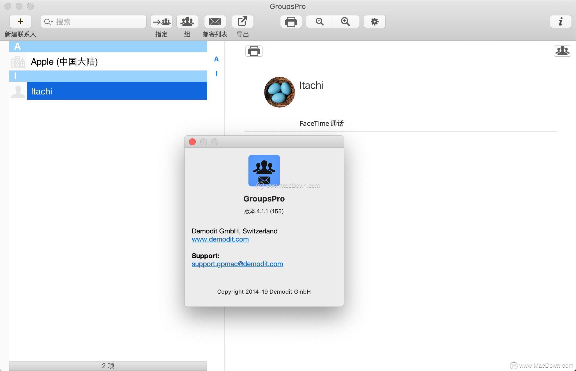576x371 pixels.
Task: Click the 导出 export icon
Action: [x=243, y=22]
